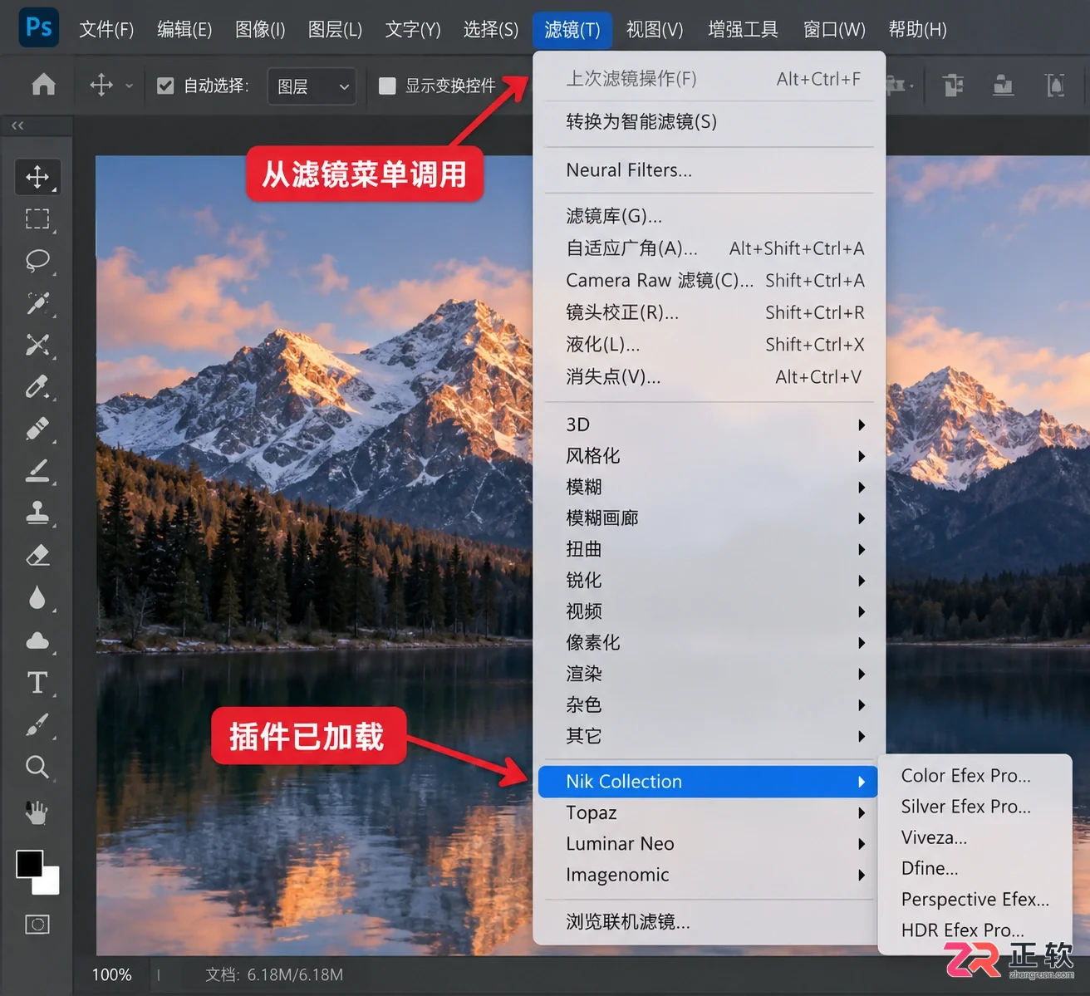This screenshot has height=996, width=1090.
Task: Open 滤镜库(G)...
Action: [709, 216]
